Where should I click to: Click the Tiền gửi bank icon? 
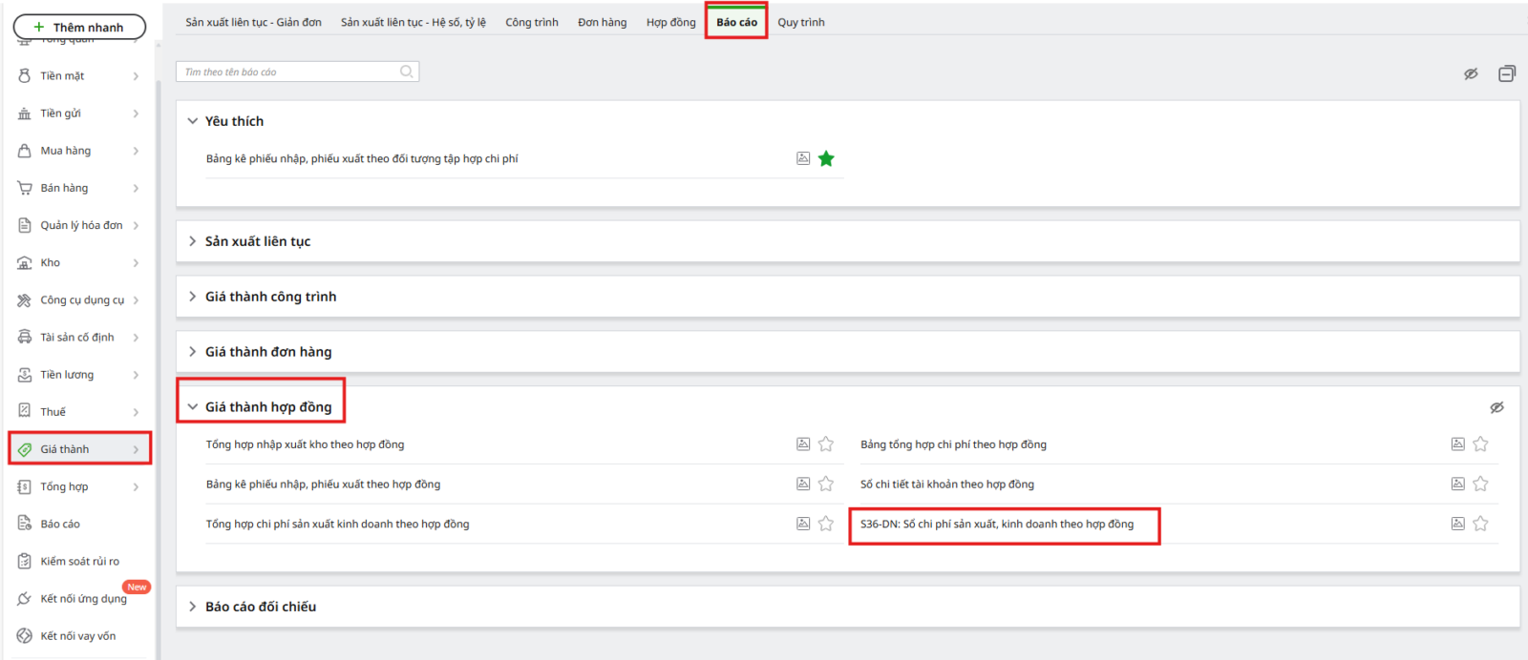click(25, 113)
